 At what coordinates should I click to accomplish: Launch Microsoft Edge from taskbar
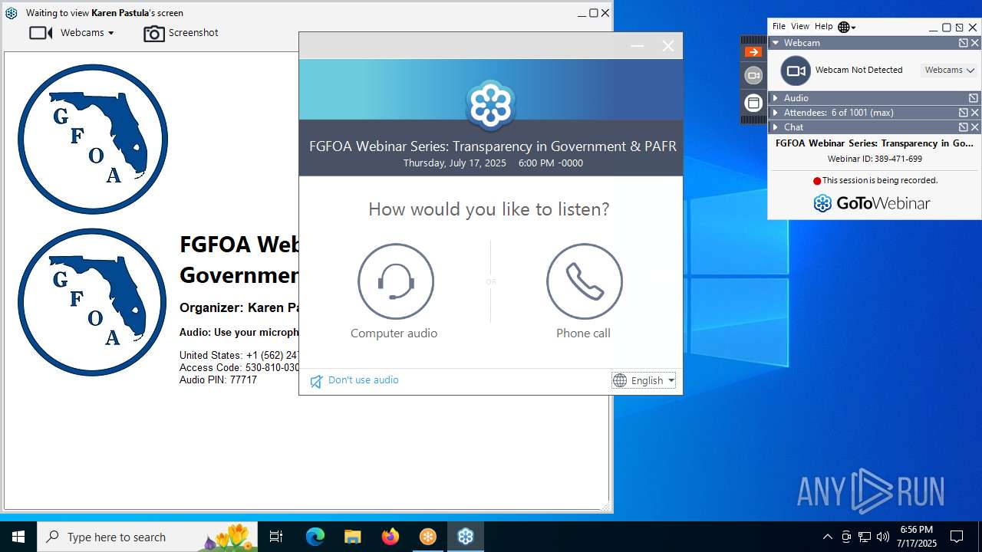point(315,537)
